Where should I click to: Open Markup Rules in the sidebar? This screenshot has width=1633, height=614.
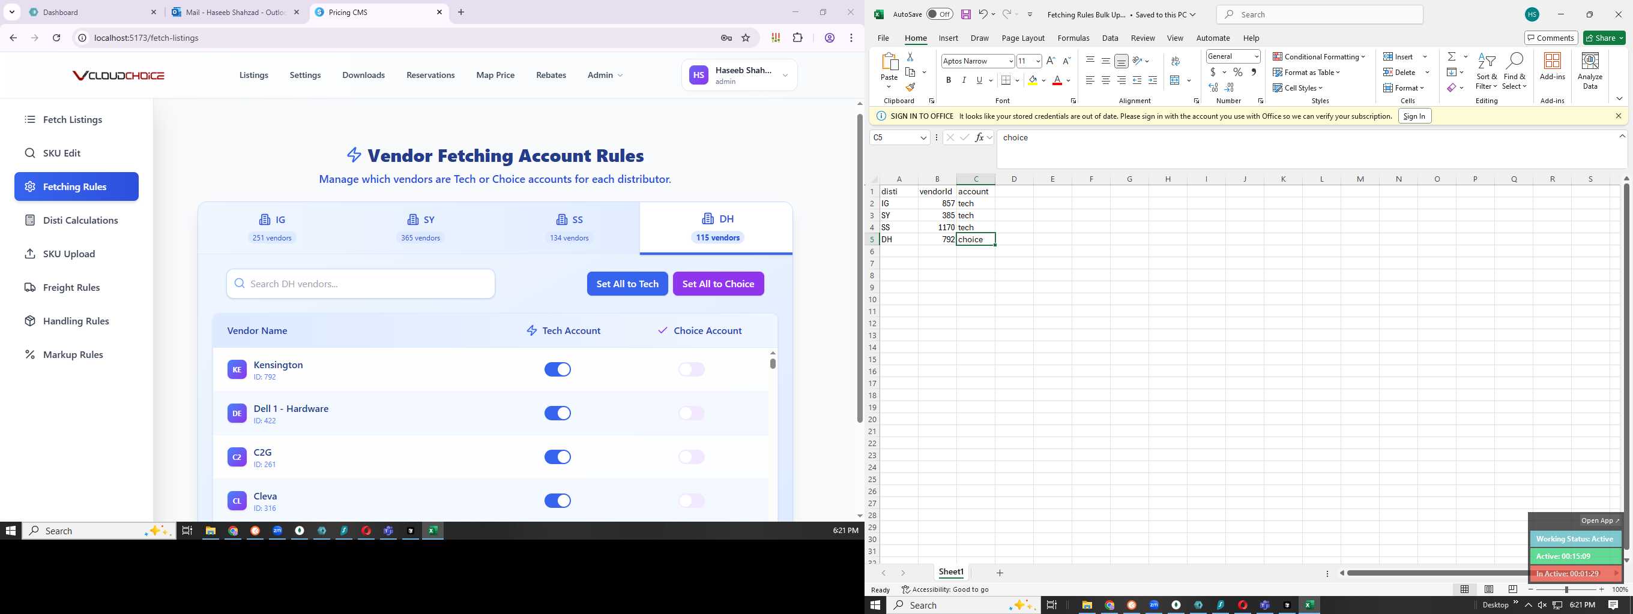(76, 354)
